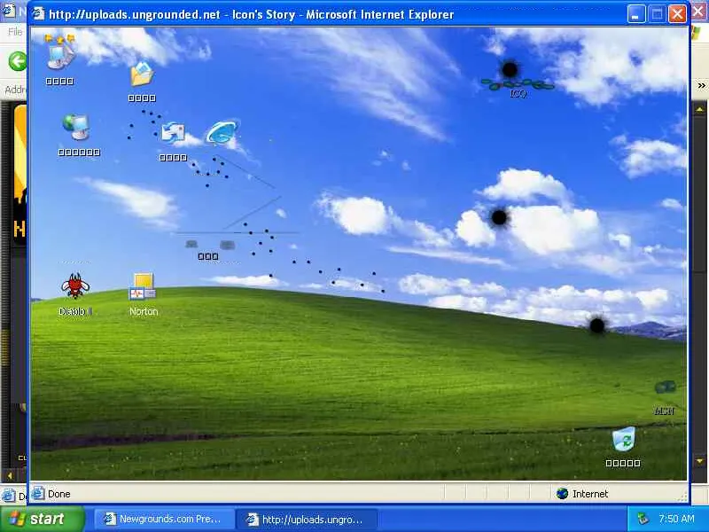Screen dimensions: 709x532
Task: Click the Outlook Express envelope icon
Action: 173,132
